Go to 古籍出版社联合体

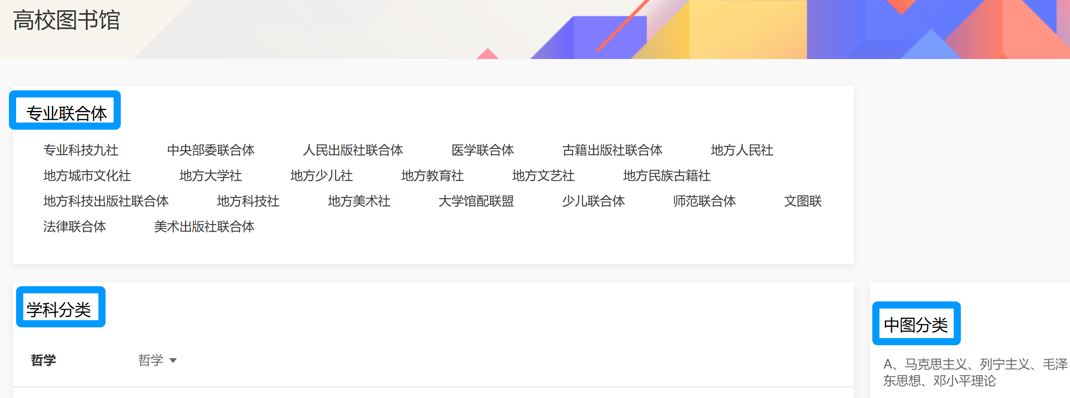click(x=612, y=150)
